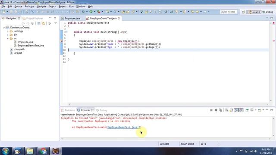Image resolution: width=276 pixels, height=155 pixels.
Task: Click the error marker on line 7
Action: click(62, 41)
